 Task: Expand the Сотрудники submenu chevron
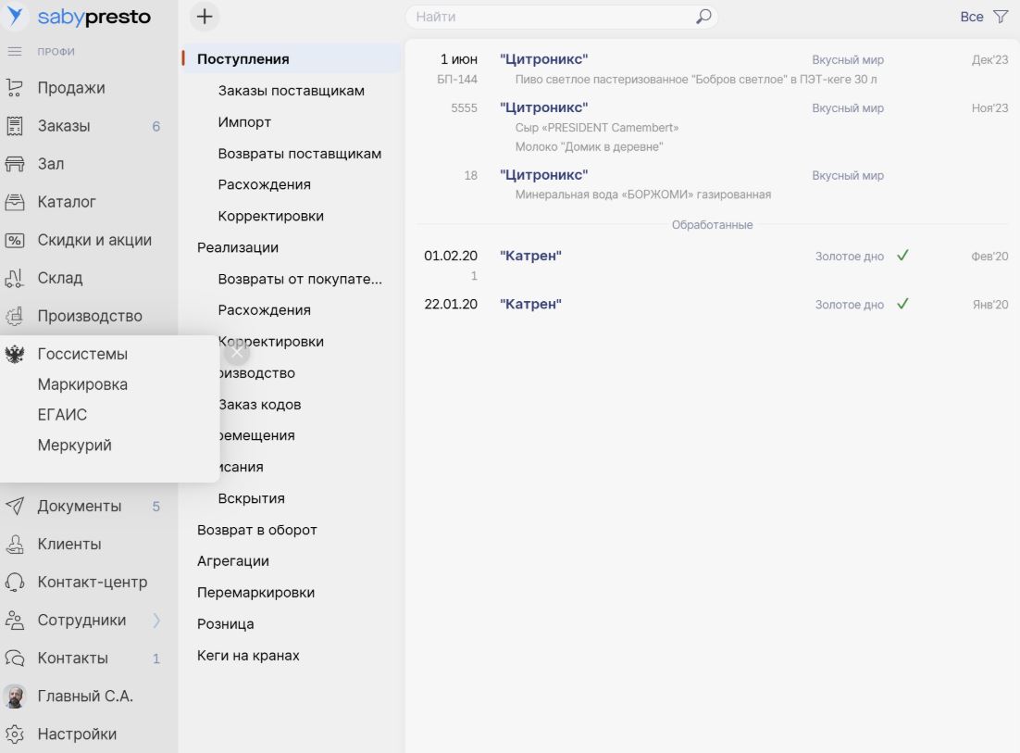tap(156, 620)
